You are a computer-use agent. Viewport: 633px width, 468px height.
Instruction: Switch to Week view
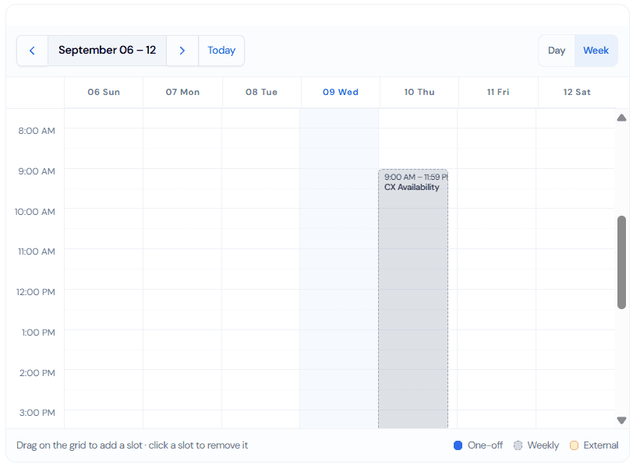click(x=596, y=51)
